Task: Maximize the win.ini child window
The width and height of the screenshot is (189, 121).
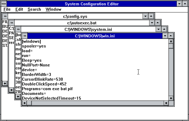Action: coord(171,36)
